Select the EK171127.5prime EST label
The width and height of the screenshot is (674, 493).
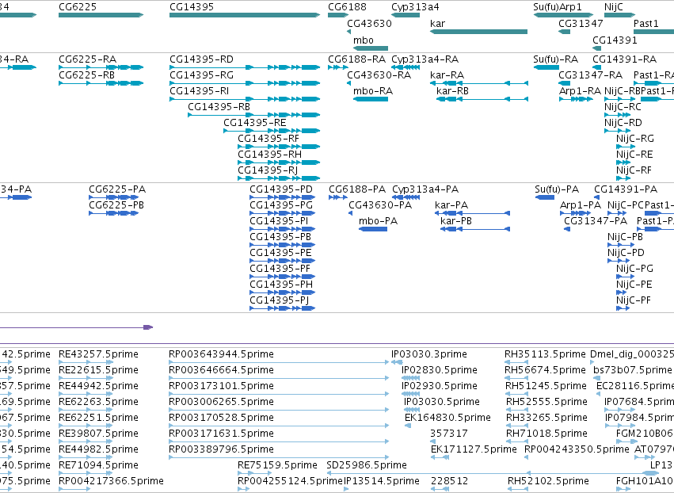[x=474, y=449]
